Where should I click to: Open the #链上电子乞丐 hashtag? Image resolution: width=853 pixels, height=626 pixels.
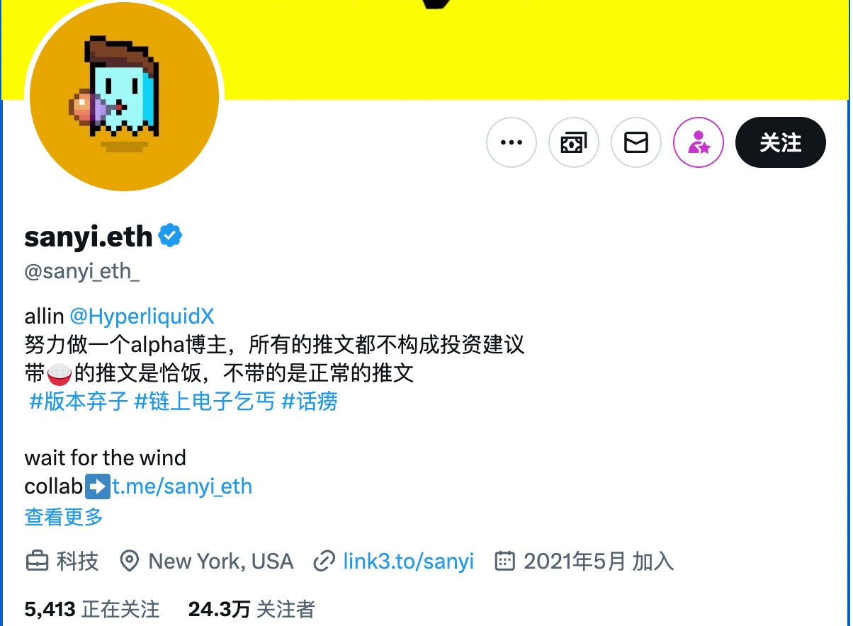(x=205, y=402)
